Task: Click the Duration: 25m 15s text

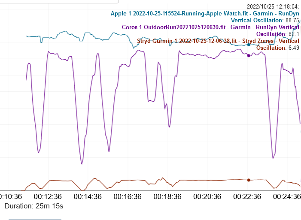Action: pyautogui.click(x=34, y=206)
